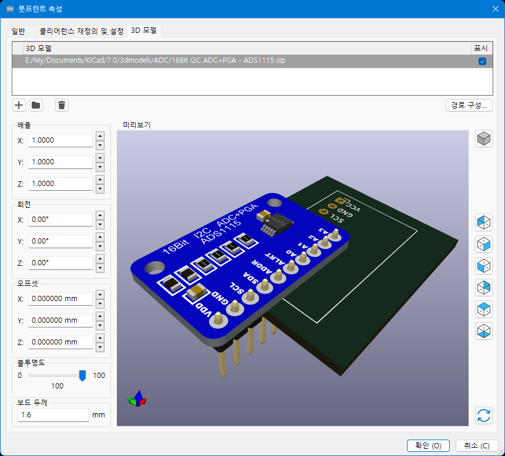Screen dimensions: 505x456
Task: Decrease scale X value with down arrow
Action: point(100,146)
